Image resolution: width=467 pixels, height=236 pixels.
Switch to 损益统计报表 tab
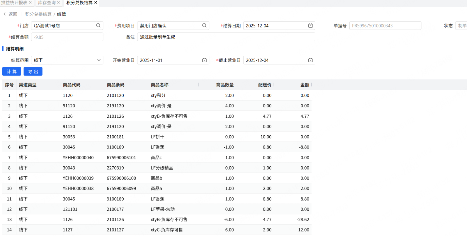tap(14, 3)
